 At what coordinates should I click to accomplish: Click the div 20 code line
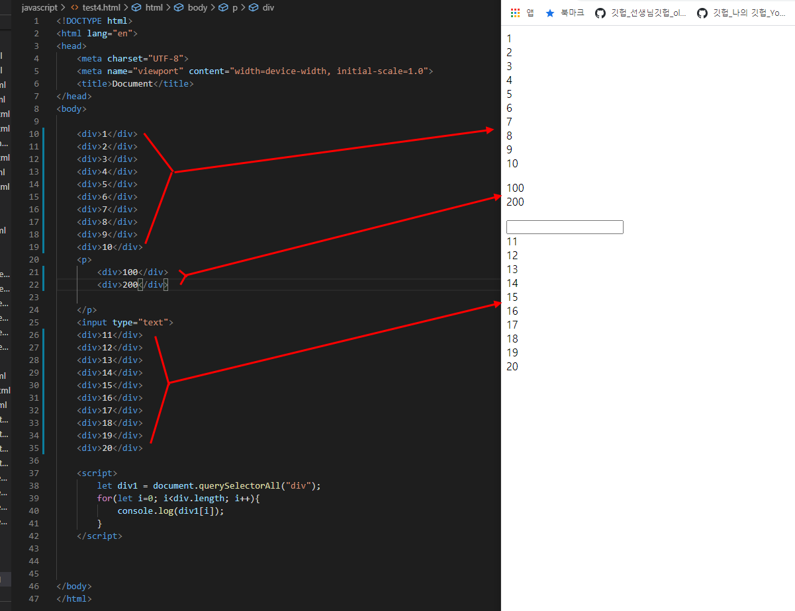pos(110,448)
